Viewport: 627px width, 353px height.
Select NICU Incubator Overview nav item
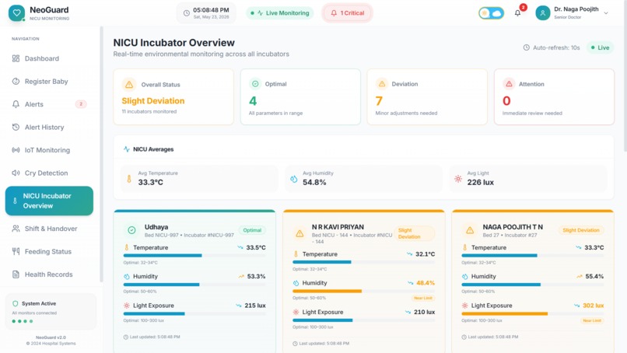point(49,201)
